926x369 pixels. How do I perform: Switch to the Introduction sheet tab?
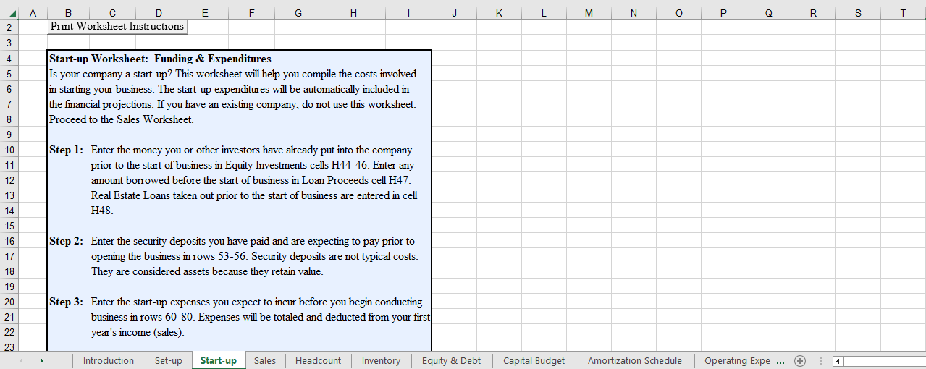click(109, 361)
